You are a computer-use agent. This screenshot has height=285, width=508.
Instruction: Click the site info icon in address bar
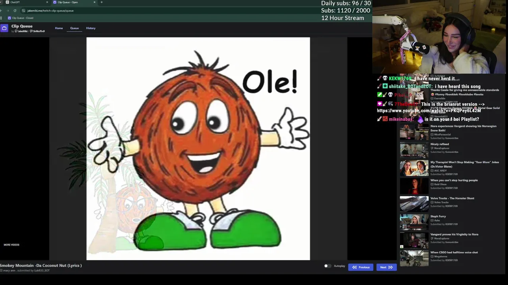point(23,11)
